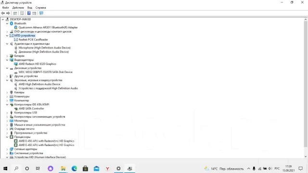308x173 pixels.
Task: Open taskbar Search magnifier
Action: (x=16, y=169)
